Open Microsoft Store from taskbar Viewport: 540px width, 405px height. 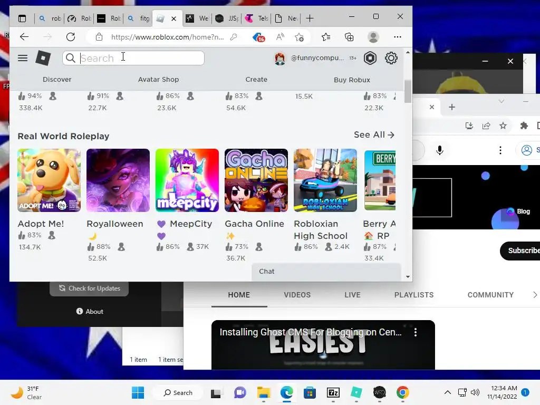click(x=310, y=392)
